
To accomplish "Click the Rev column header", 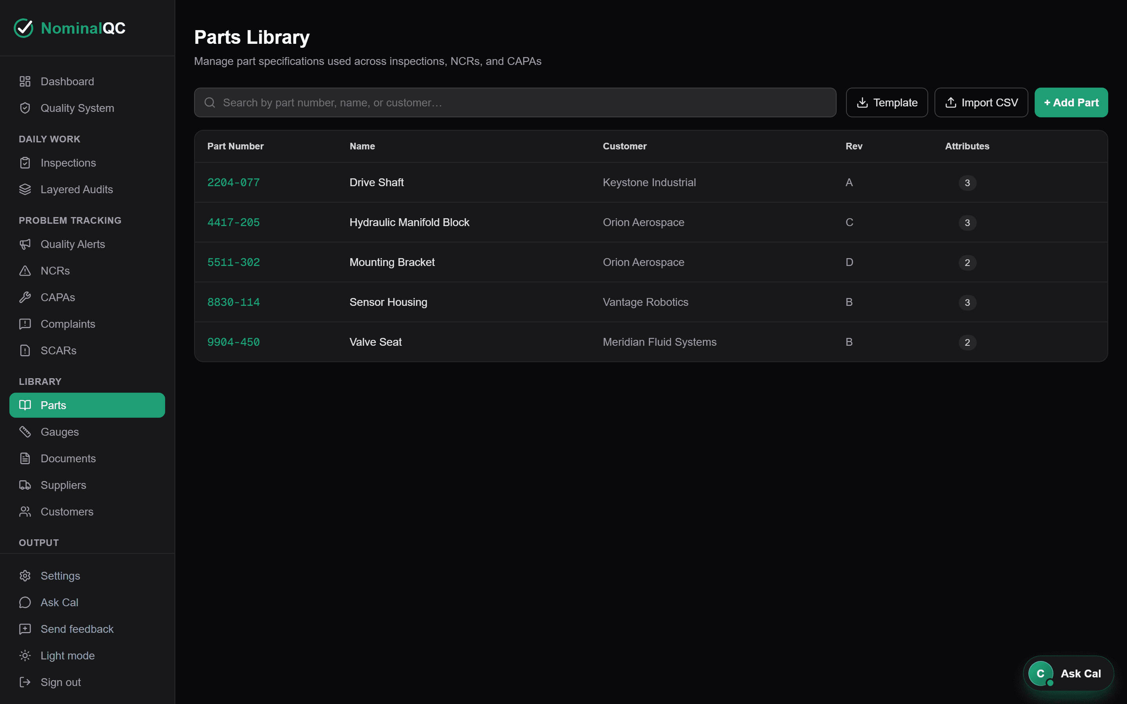I will tap(853, 146).
